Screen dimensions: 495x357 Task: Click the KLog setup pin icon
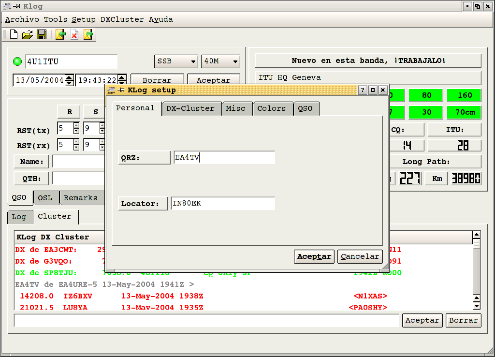coord(121,90)
